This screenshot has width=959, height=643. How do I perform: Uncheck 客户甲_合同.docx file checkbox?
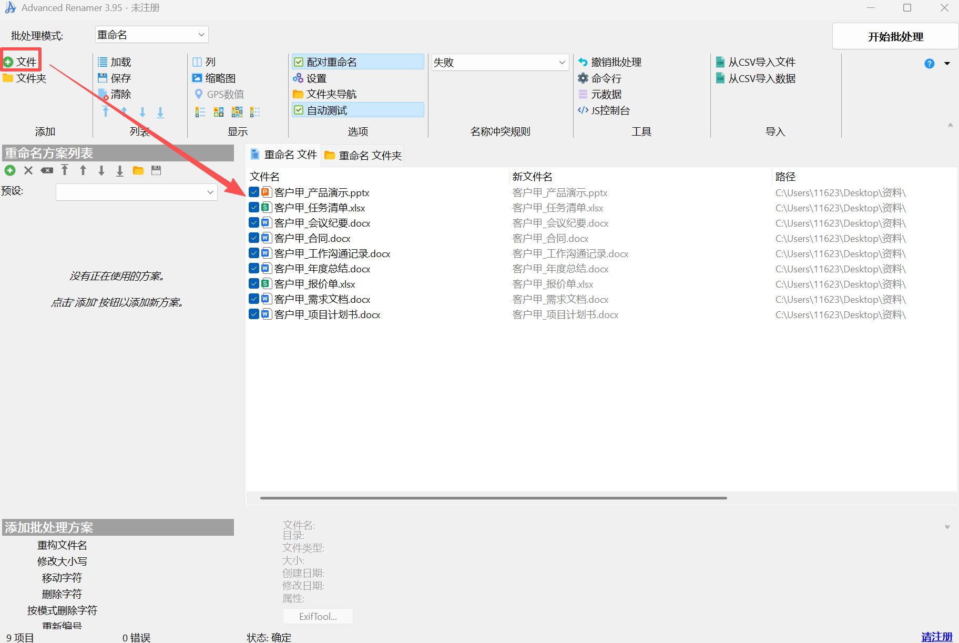pos(254,238)
